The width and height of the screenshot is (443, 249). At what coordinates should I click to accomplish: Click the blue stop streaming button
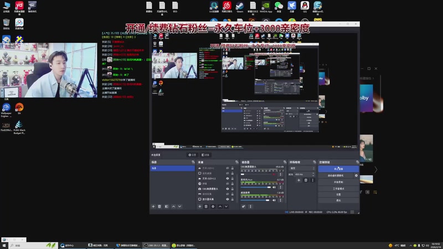(x=338, y=169)
